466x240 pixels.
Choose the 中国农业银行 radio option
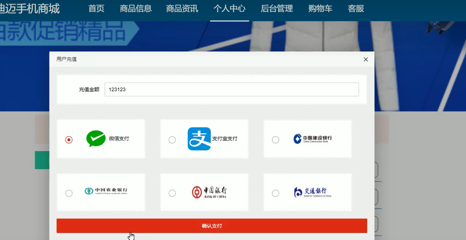tap(69, 193)
